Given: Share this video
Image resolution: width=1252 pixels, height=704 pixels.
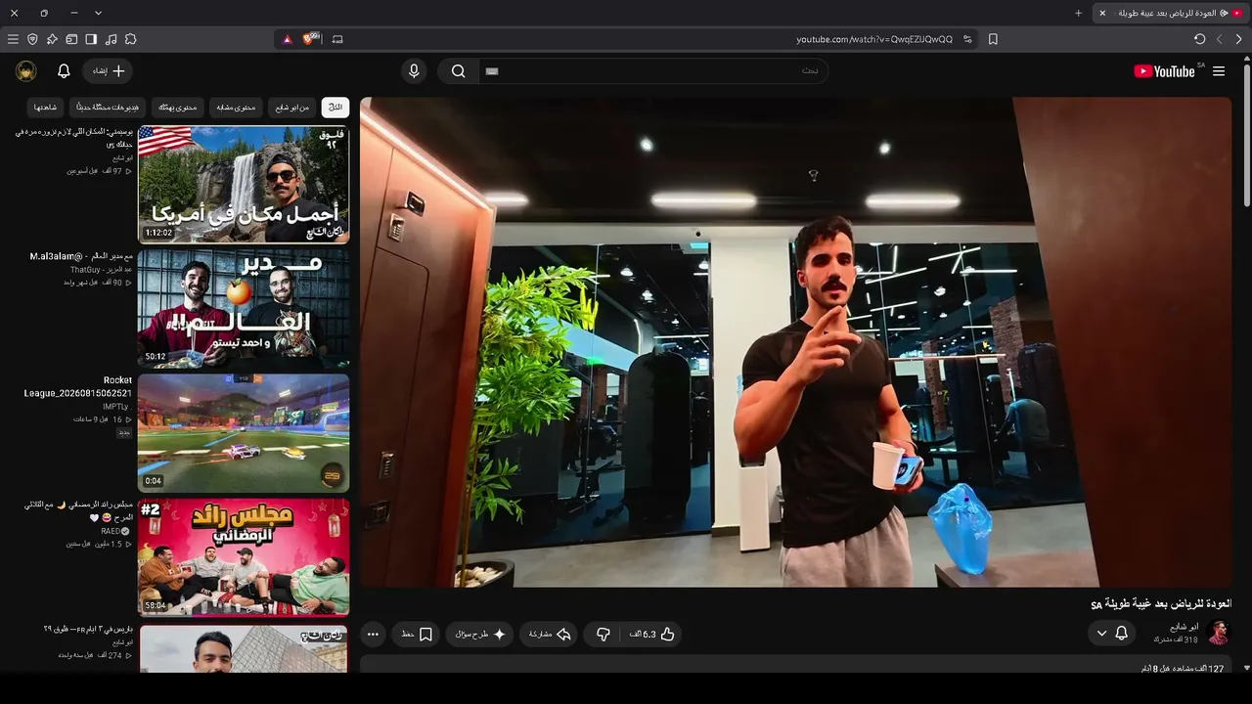Looking at the screenshot, I should coord(550,635).
